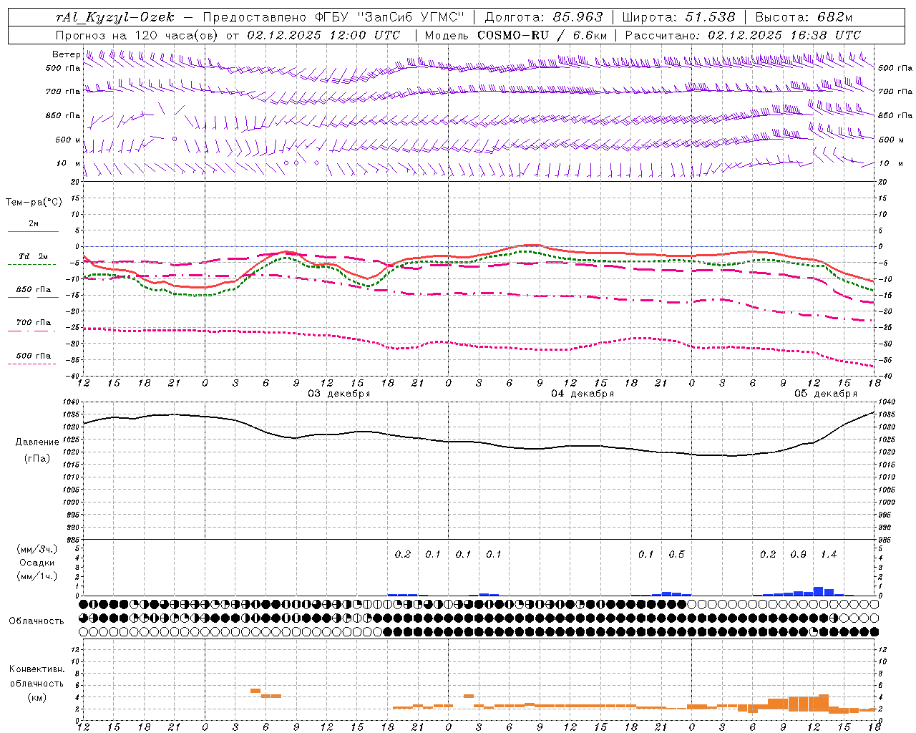This screenshot has height=733, width=916.
Task: Click the 'Тем-ра(°C)' temperature label
Action: click(34, 203)
